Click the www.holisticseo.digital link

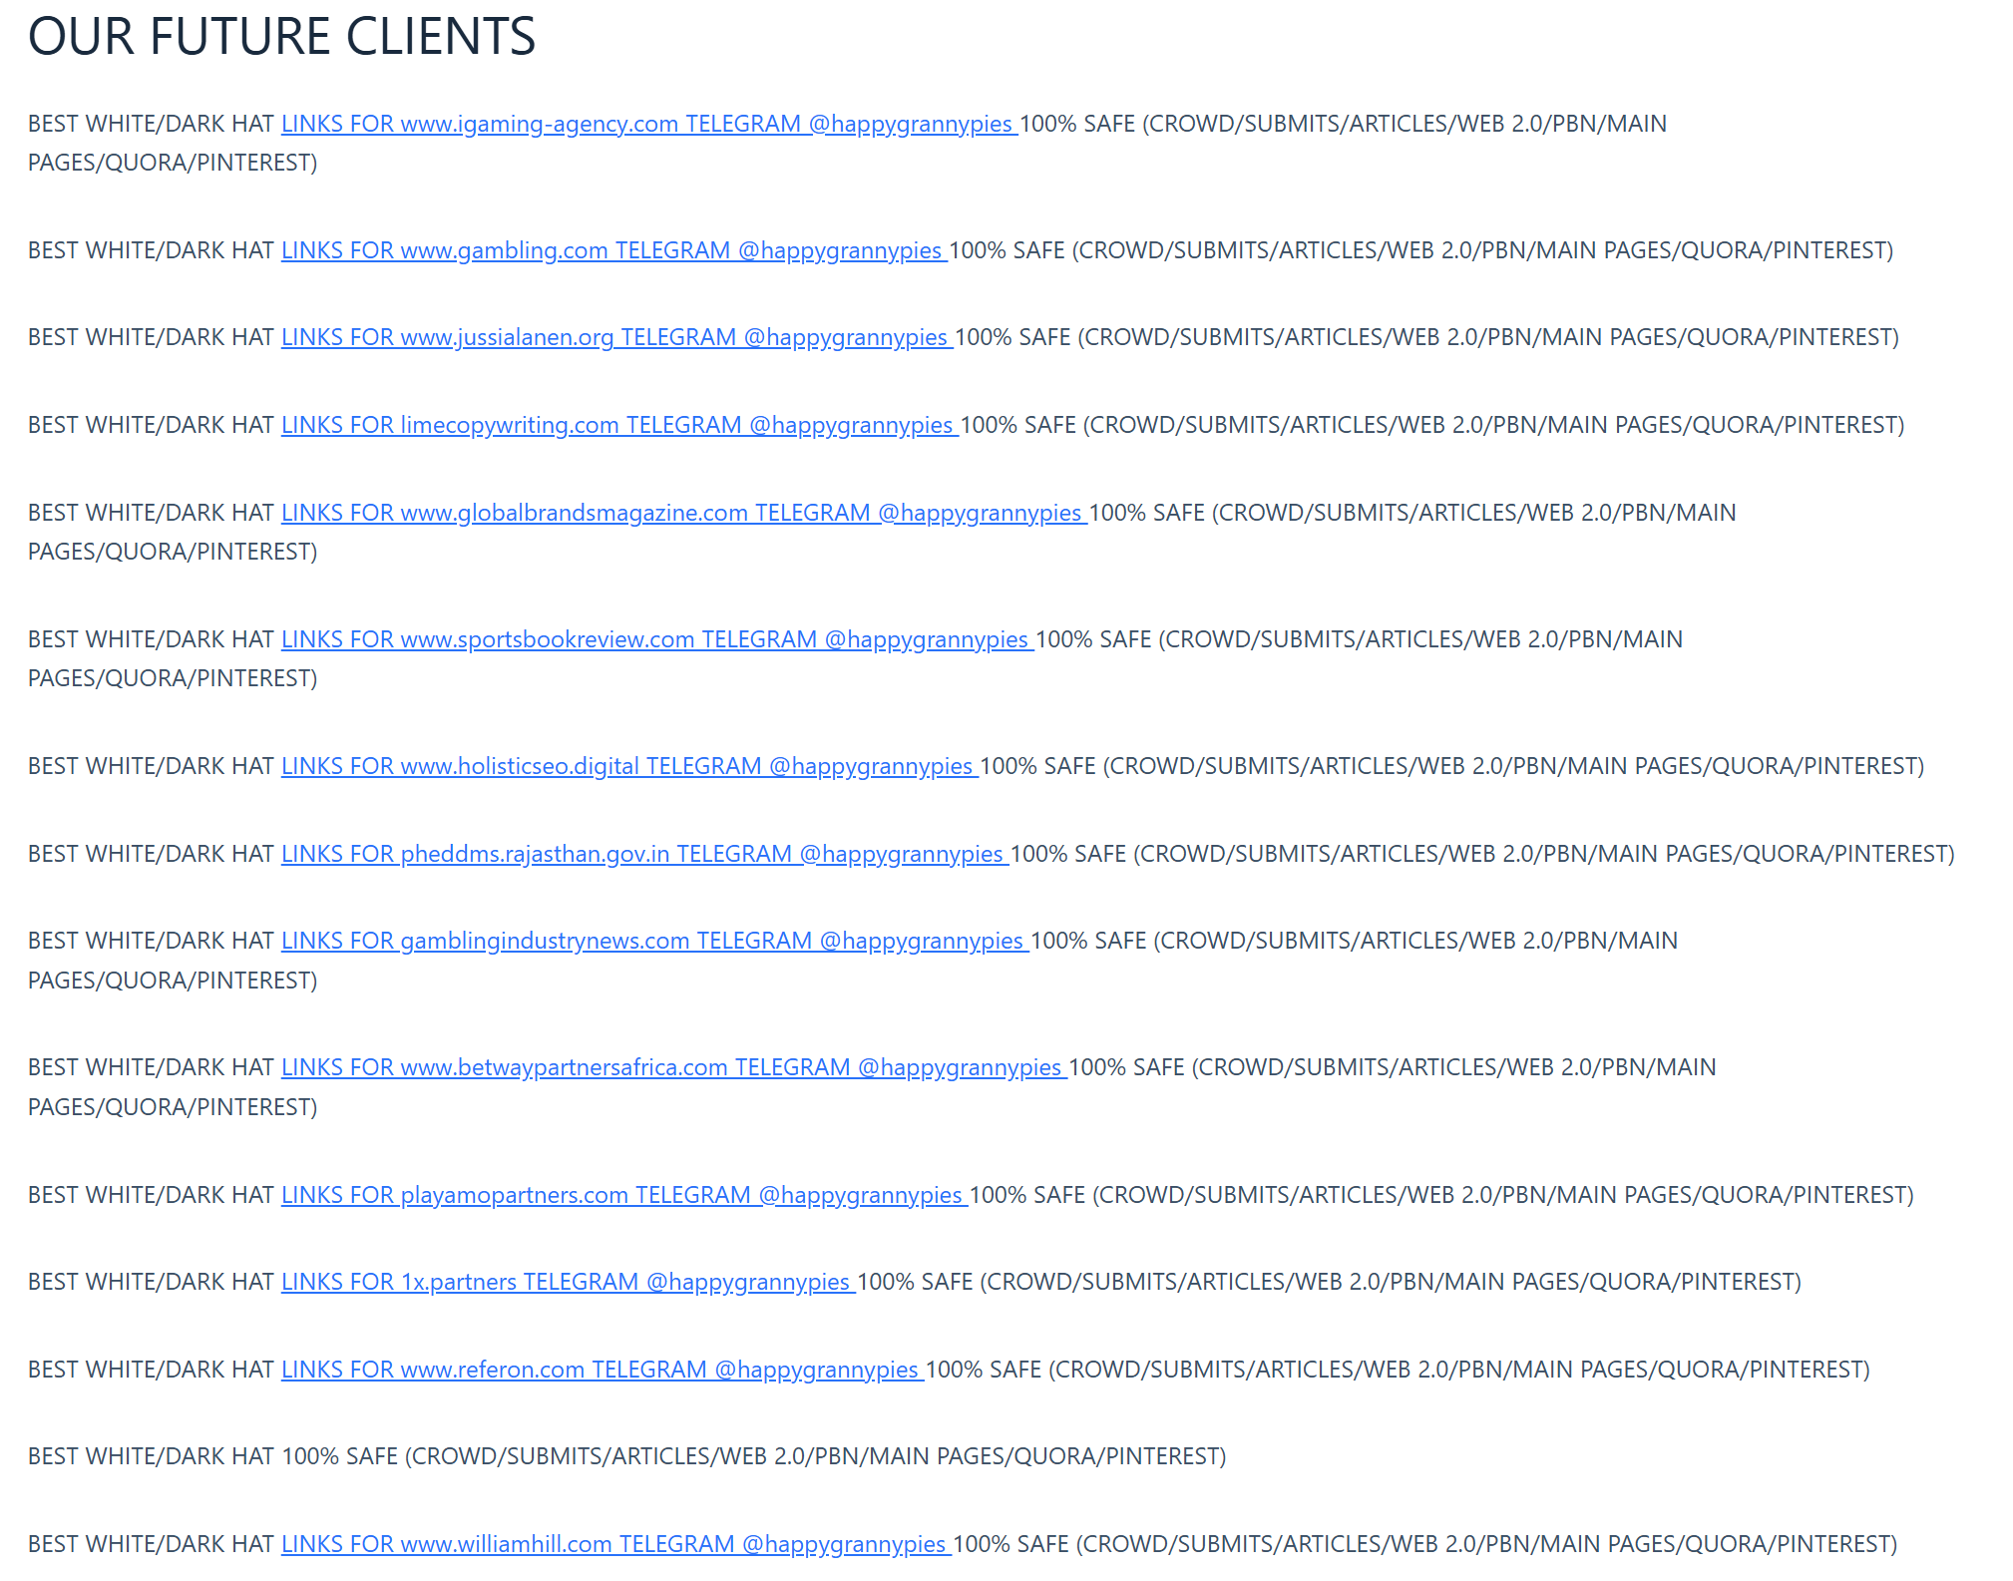pyautogui.click(x=630, y=766)
